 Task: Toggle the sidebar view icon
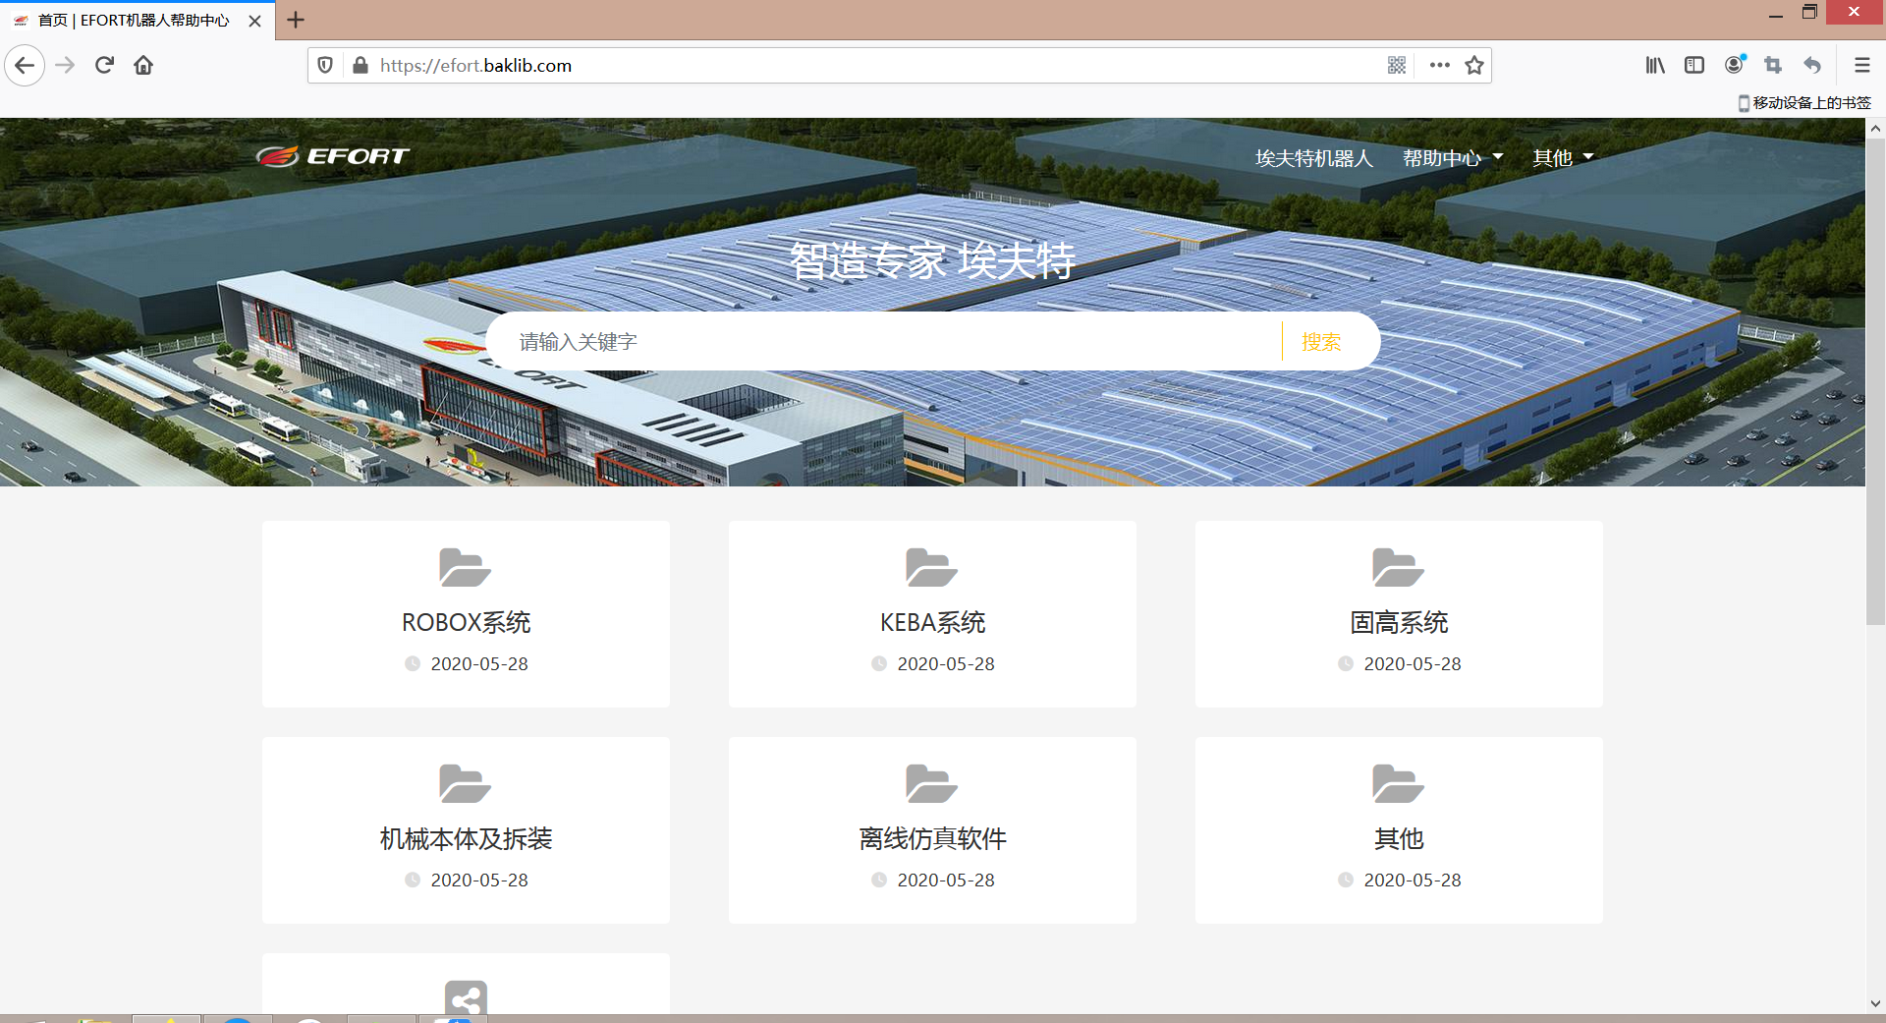(x=1694, y=66)
